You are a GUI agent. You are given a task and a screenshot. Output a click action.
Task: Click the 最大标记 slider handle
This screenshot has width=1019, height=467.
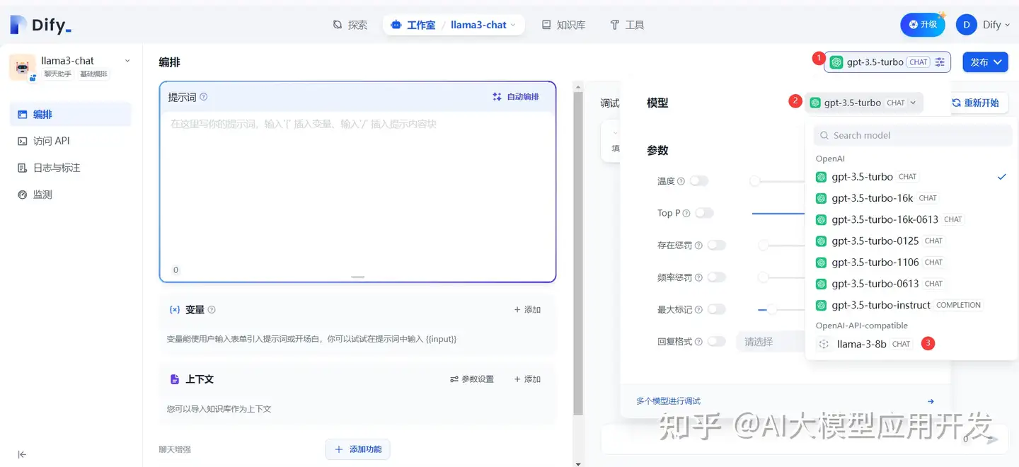(772, 309)
